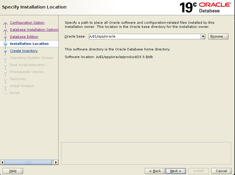This screenshot has width=235, height=175.
Task: Click the Installation Location current-step marker
Action: tap(5, 44)
